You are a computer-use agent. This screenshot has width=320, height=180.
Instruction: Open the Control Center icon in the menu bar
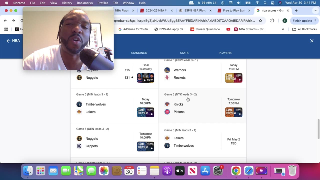[273, 3]
